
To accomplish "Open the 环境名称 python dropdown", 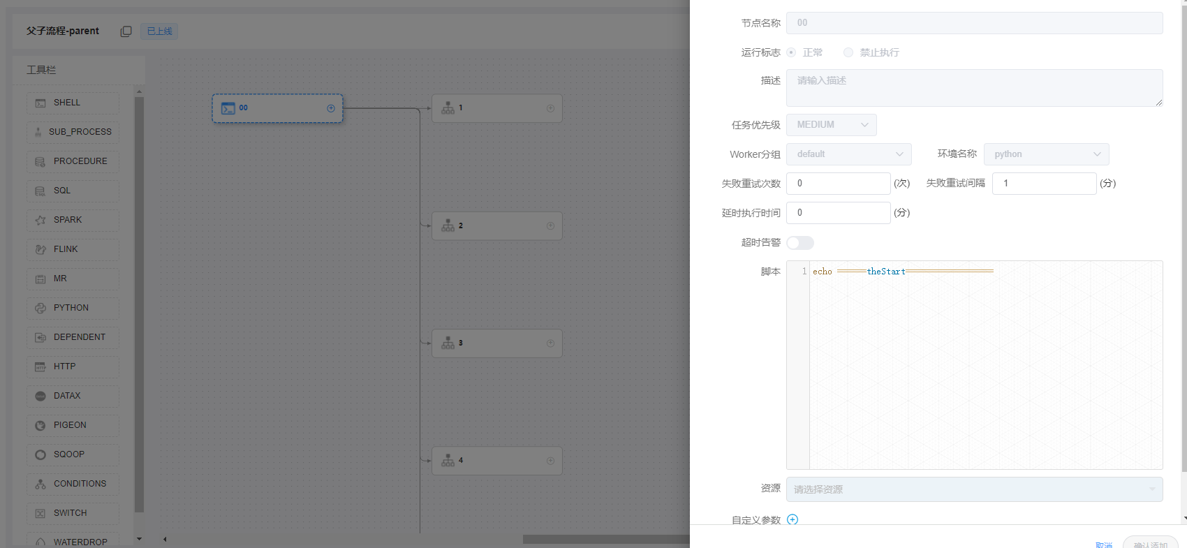I will 1047,154.
